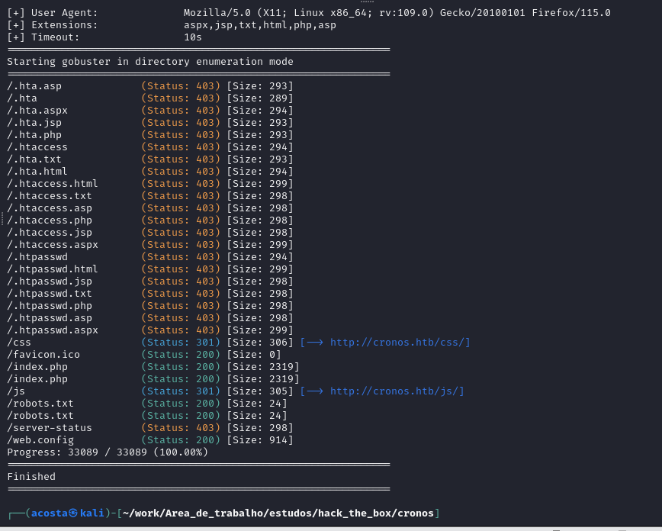Select the extensions list aspx,jsp,txt,html,php,asp
Screen dimensions: 662x531
click(260, 25)
